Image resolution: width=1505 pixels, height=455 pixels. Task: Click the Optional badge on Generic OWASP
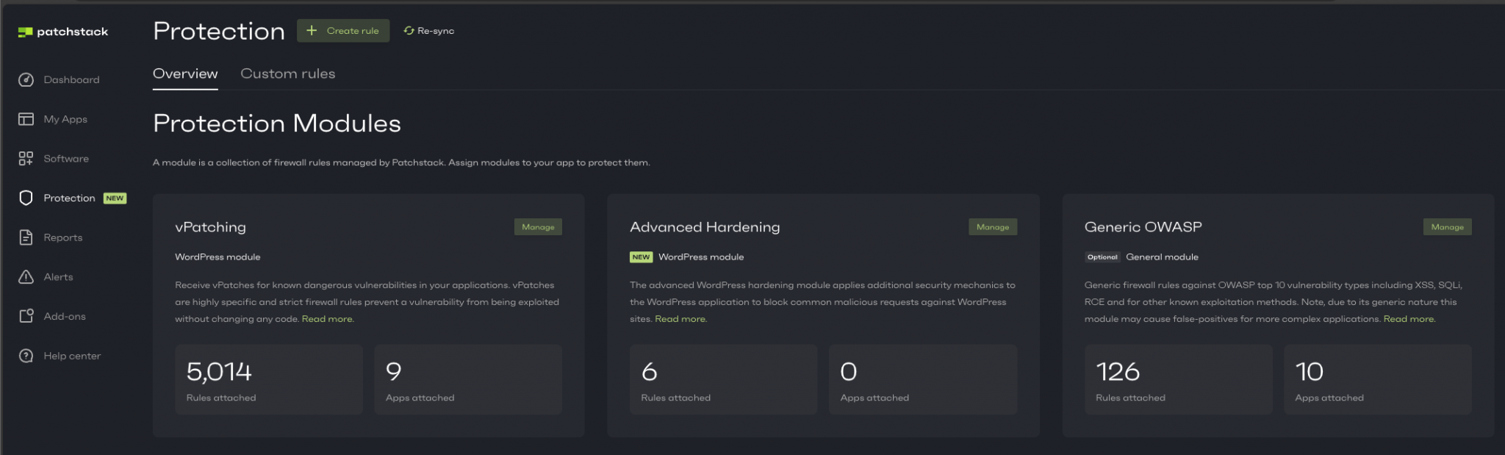[1102, 257]
